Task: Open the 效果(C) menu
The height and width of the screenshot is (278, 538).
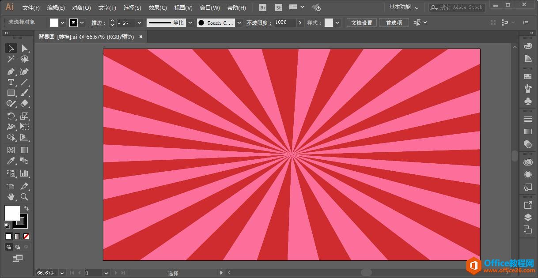Action: point(158,8)
